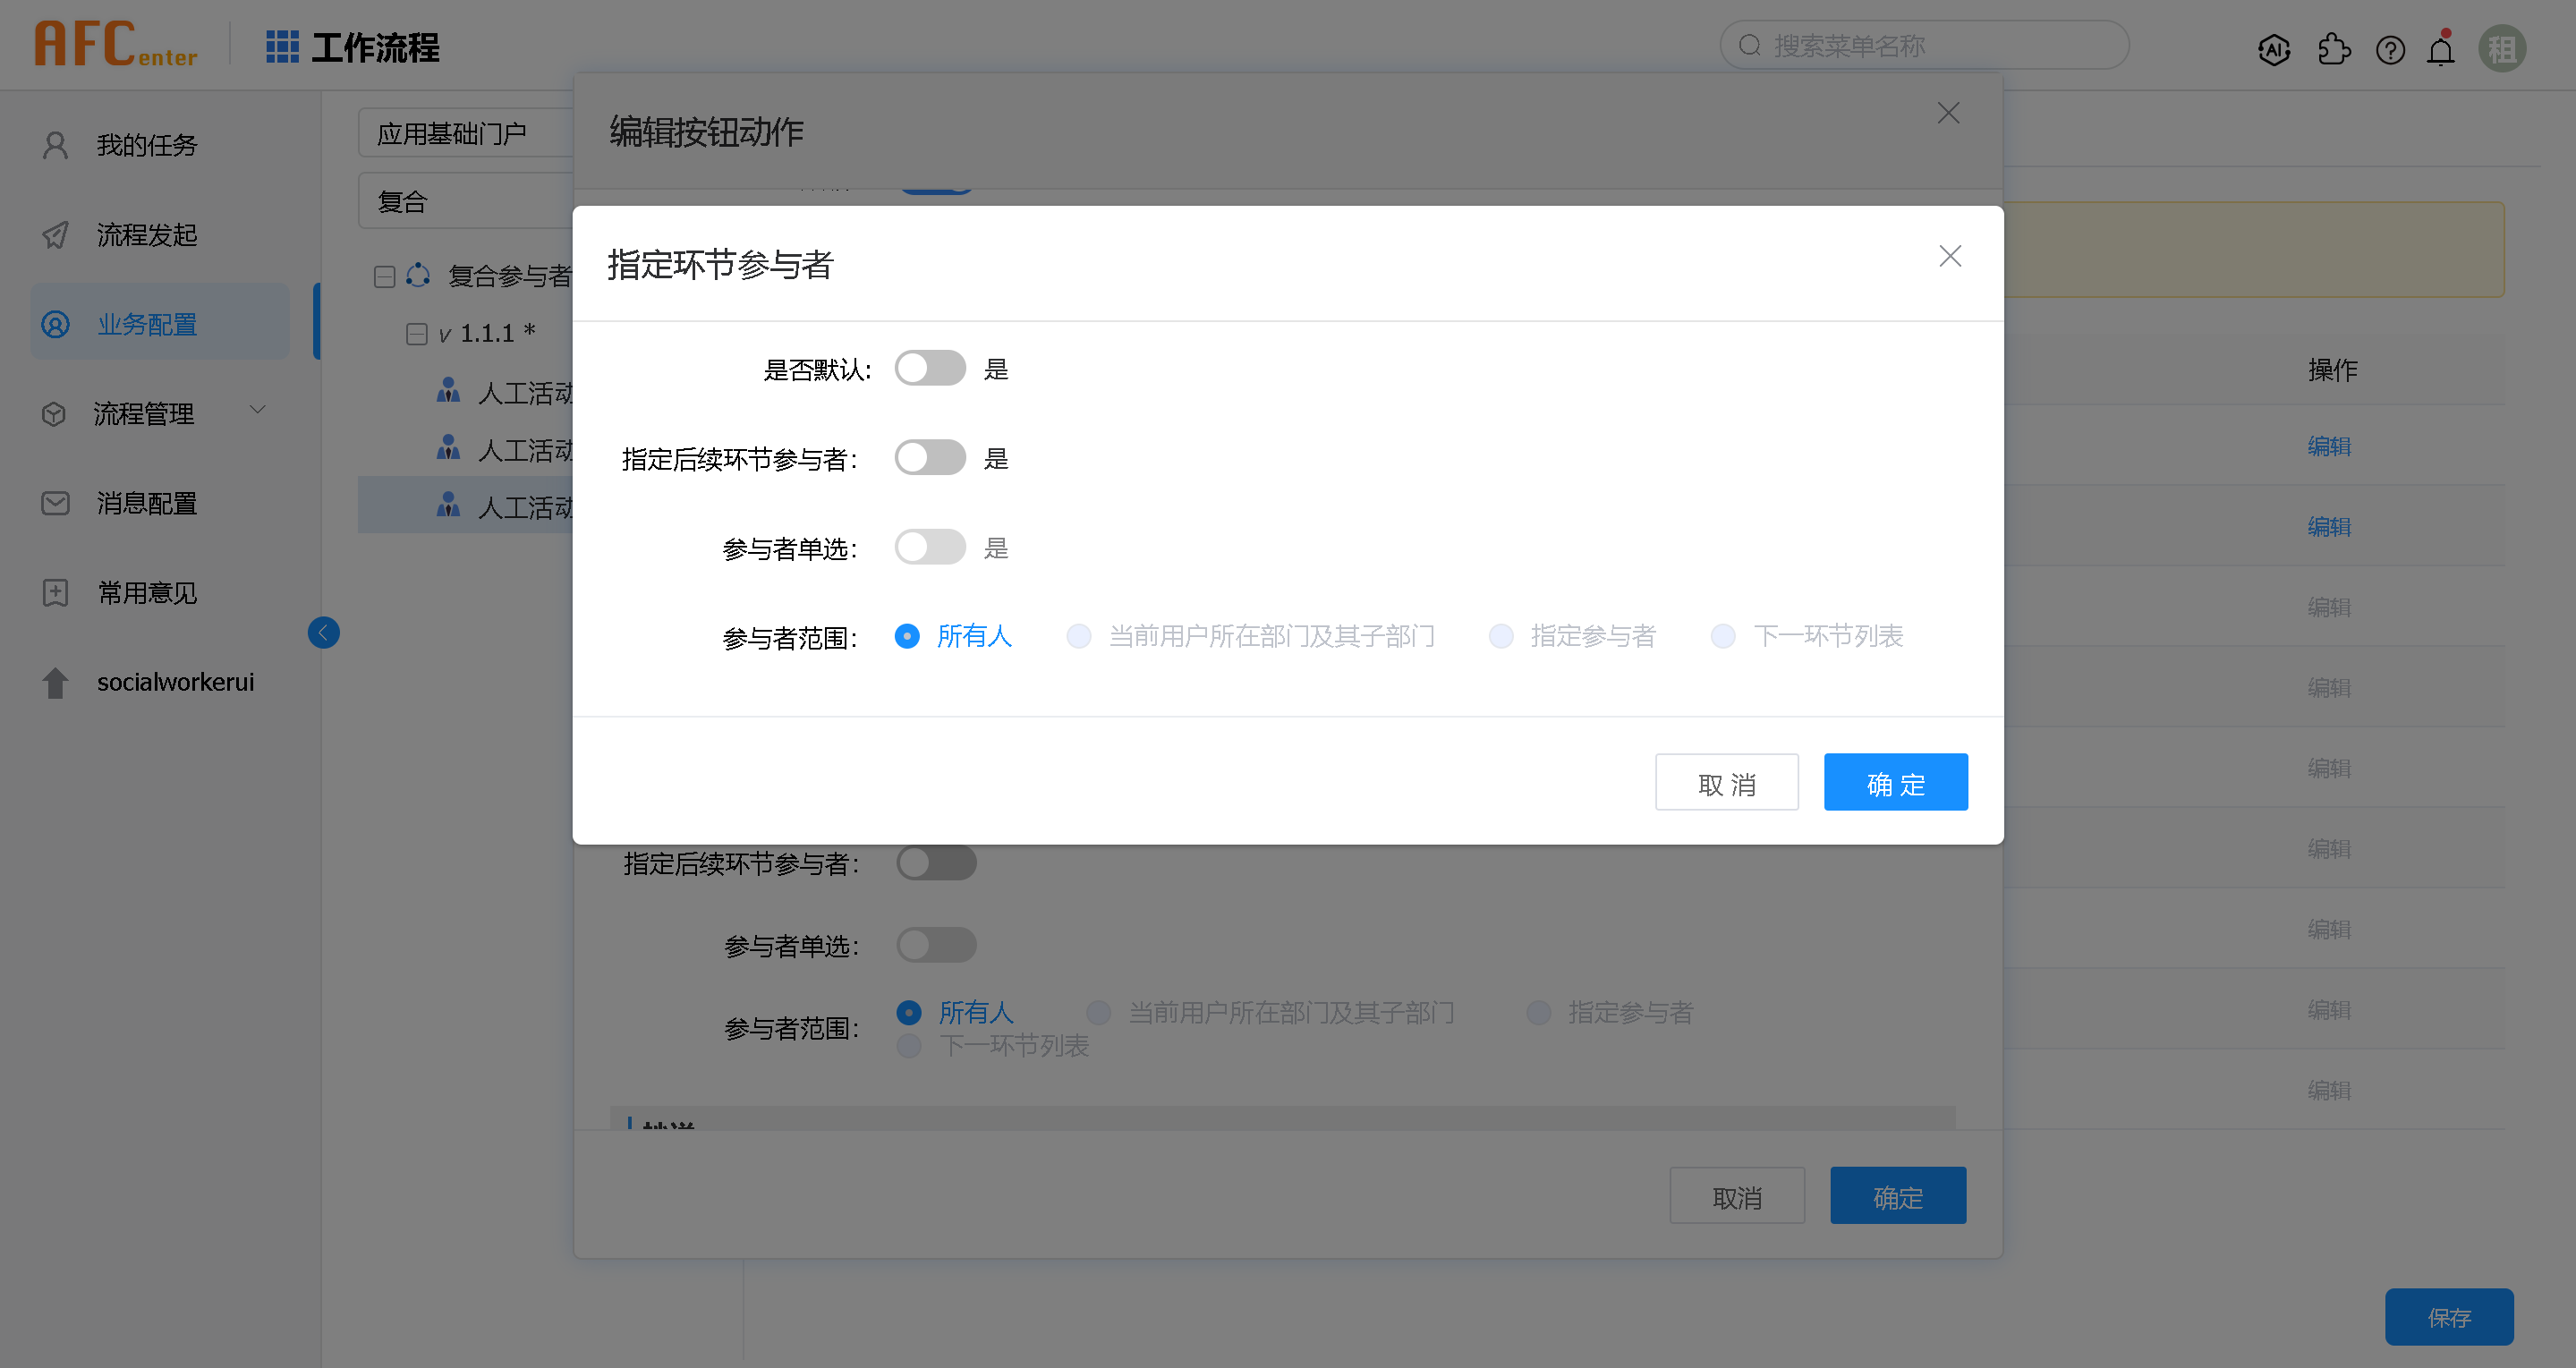
Task: Collapse sidebar with the blue arrow button
Action: (x=323, y=632)
